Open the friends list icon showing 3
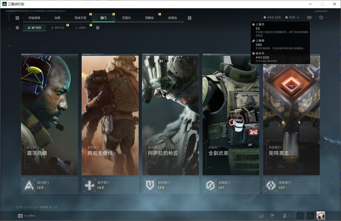The image size is (341, 221). (x=286, y=216)
